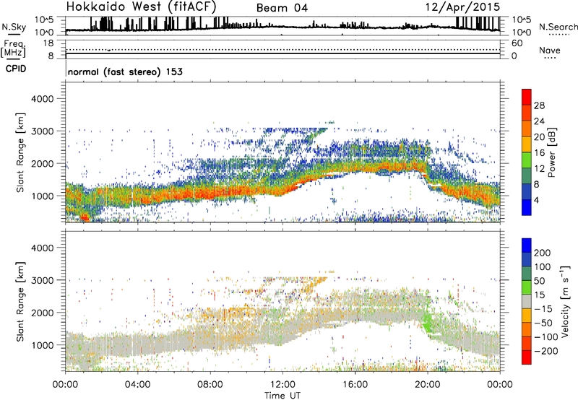578x400 pixels.
Task: Click the '-50' velocity colorbar value
Action: tap(543, 323)
